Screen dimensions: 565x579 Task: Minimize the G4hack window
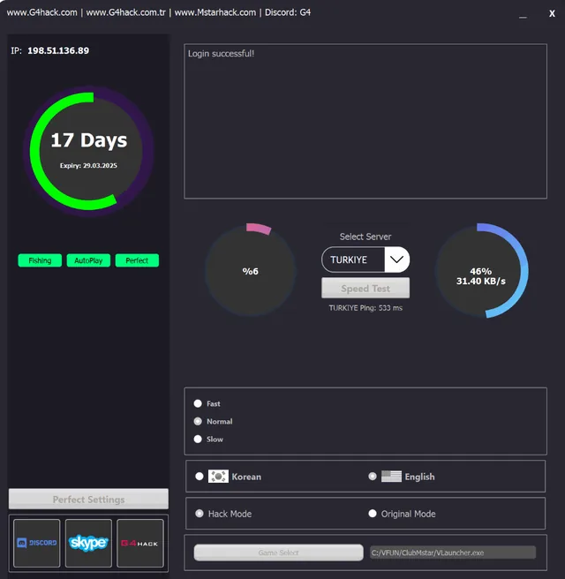523,15
